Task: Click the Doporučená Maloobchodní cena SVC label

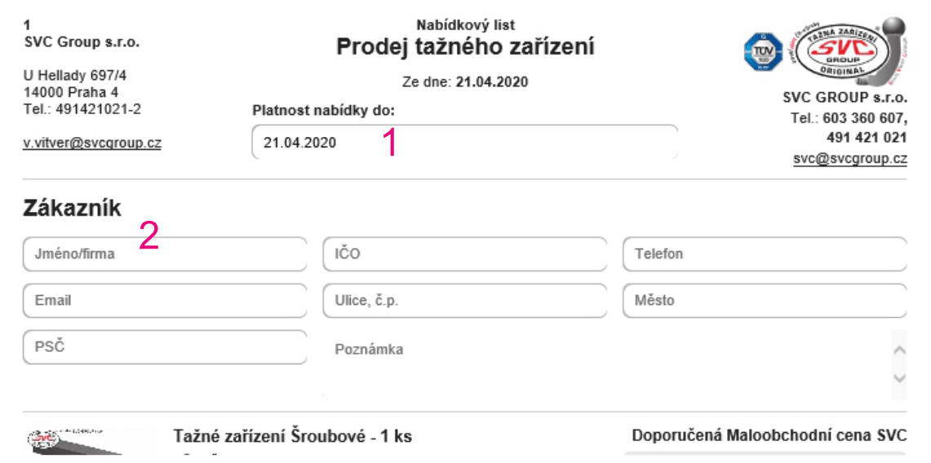Action: point(769,435)
